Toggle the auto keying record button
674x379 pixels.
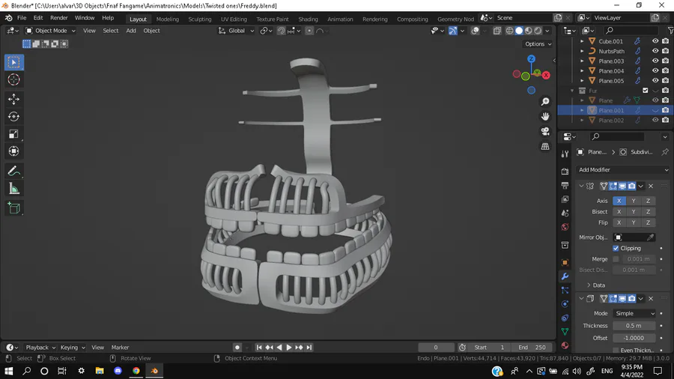[x=237, y=348]
